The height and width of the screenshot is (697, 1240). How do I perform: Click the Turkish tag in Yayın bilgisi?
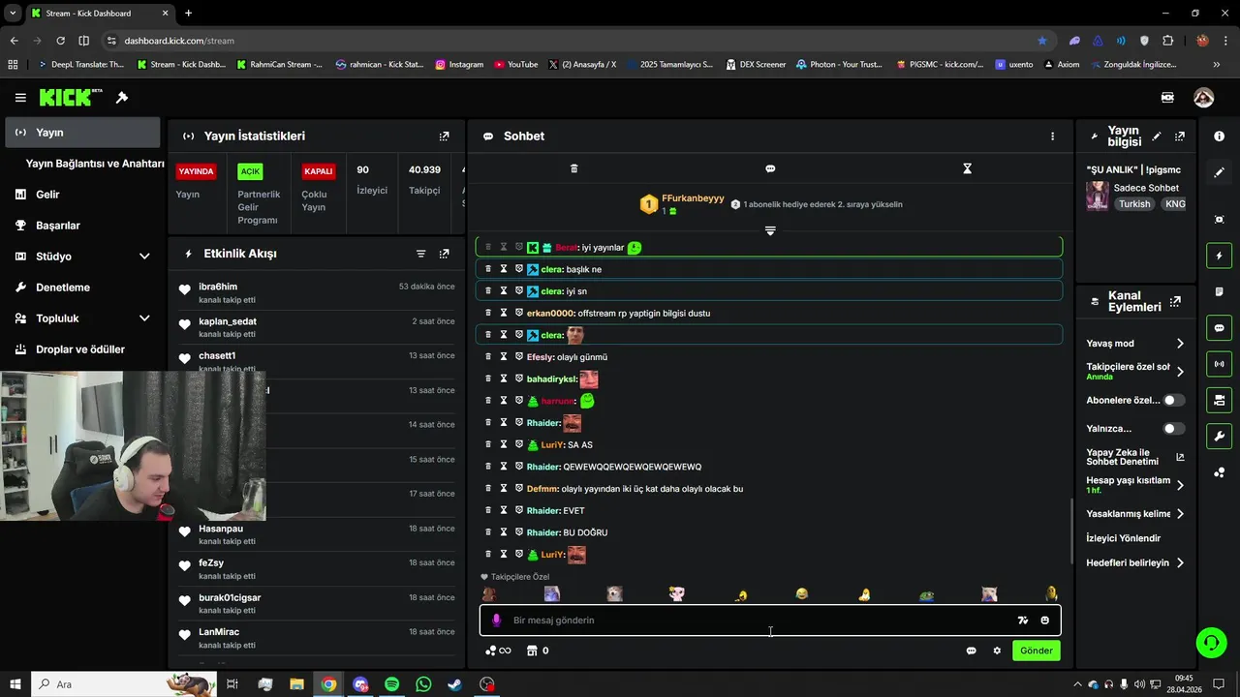point(1134,204)
